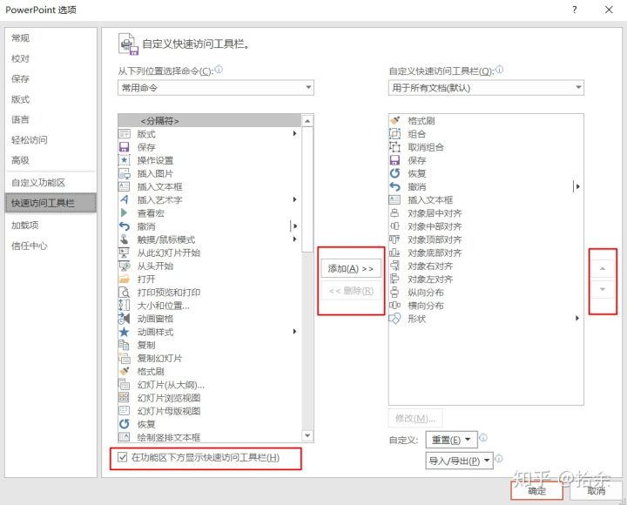Click the << 删除(R) button
This screenshot has height=505, width=627.
(x=351, y=291)
